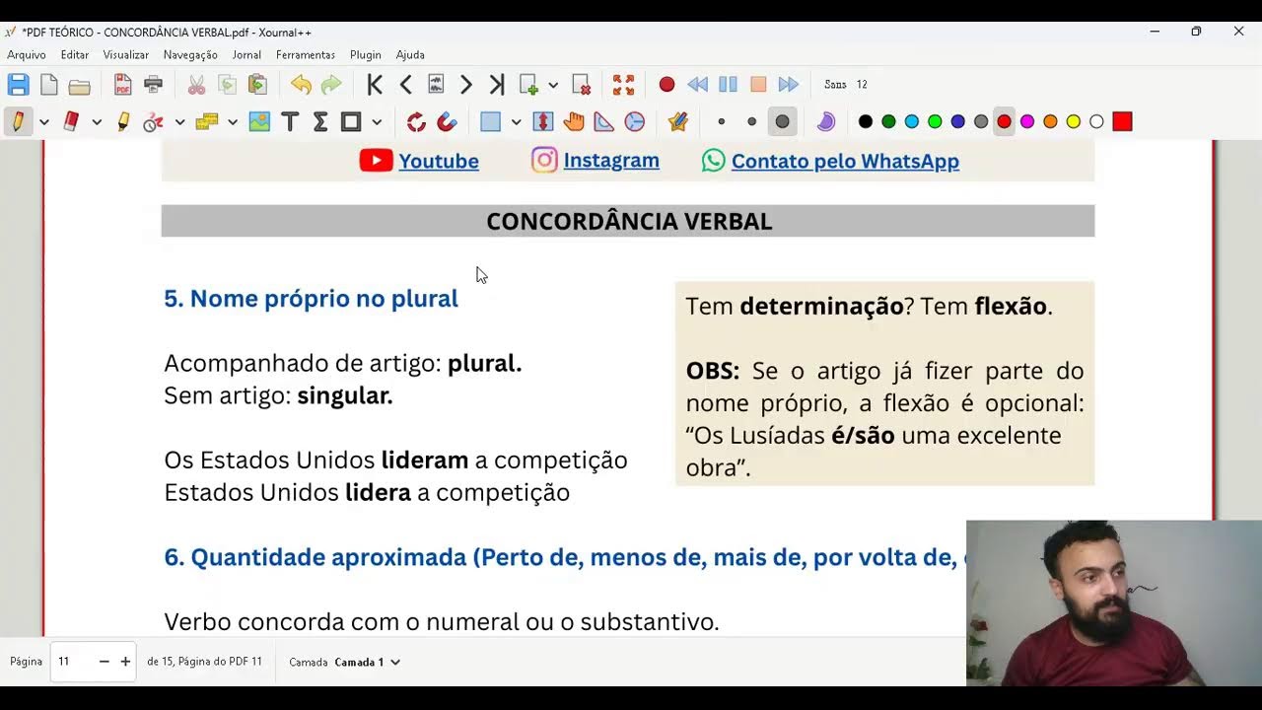Open the Navegação menu
The width and height of the screenshot is (1262, 710).
(x=190, y=55)
